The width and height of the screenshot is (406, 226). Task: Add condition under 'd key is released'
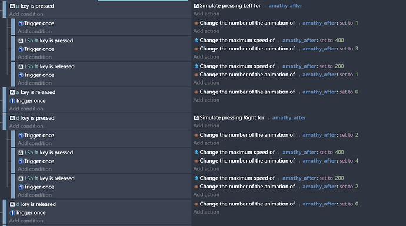click(x=26, y=221)
